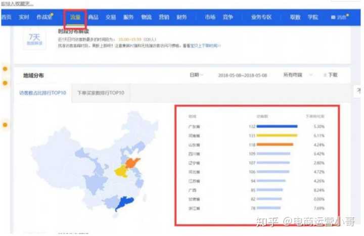This screenshot has height=236, width=364.
Task: Click the lowest orange dot in left sidebar
Action: pyautogui.click(x=5, y=124)
